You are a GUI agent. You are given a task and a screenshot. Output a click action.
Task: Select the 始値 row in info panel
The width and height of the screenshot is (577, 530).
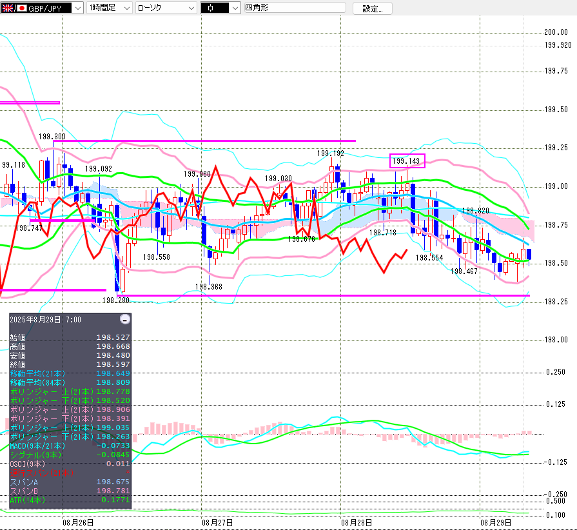click(70, 337)
